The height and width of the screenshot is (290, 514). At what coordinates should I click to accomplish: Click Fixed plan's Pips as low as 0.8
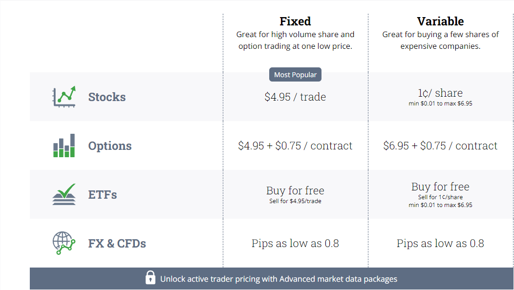(295, 243)
